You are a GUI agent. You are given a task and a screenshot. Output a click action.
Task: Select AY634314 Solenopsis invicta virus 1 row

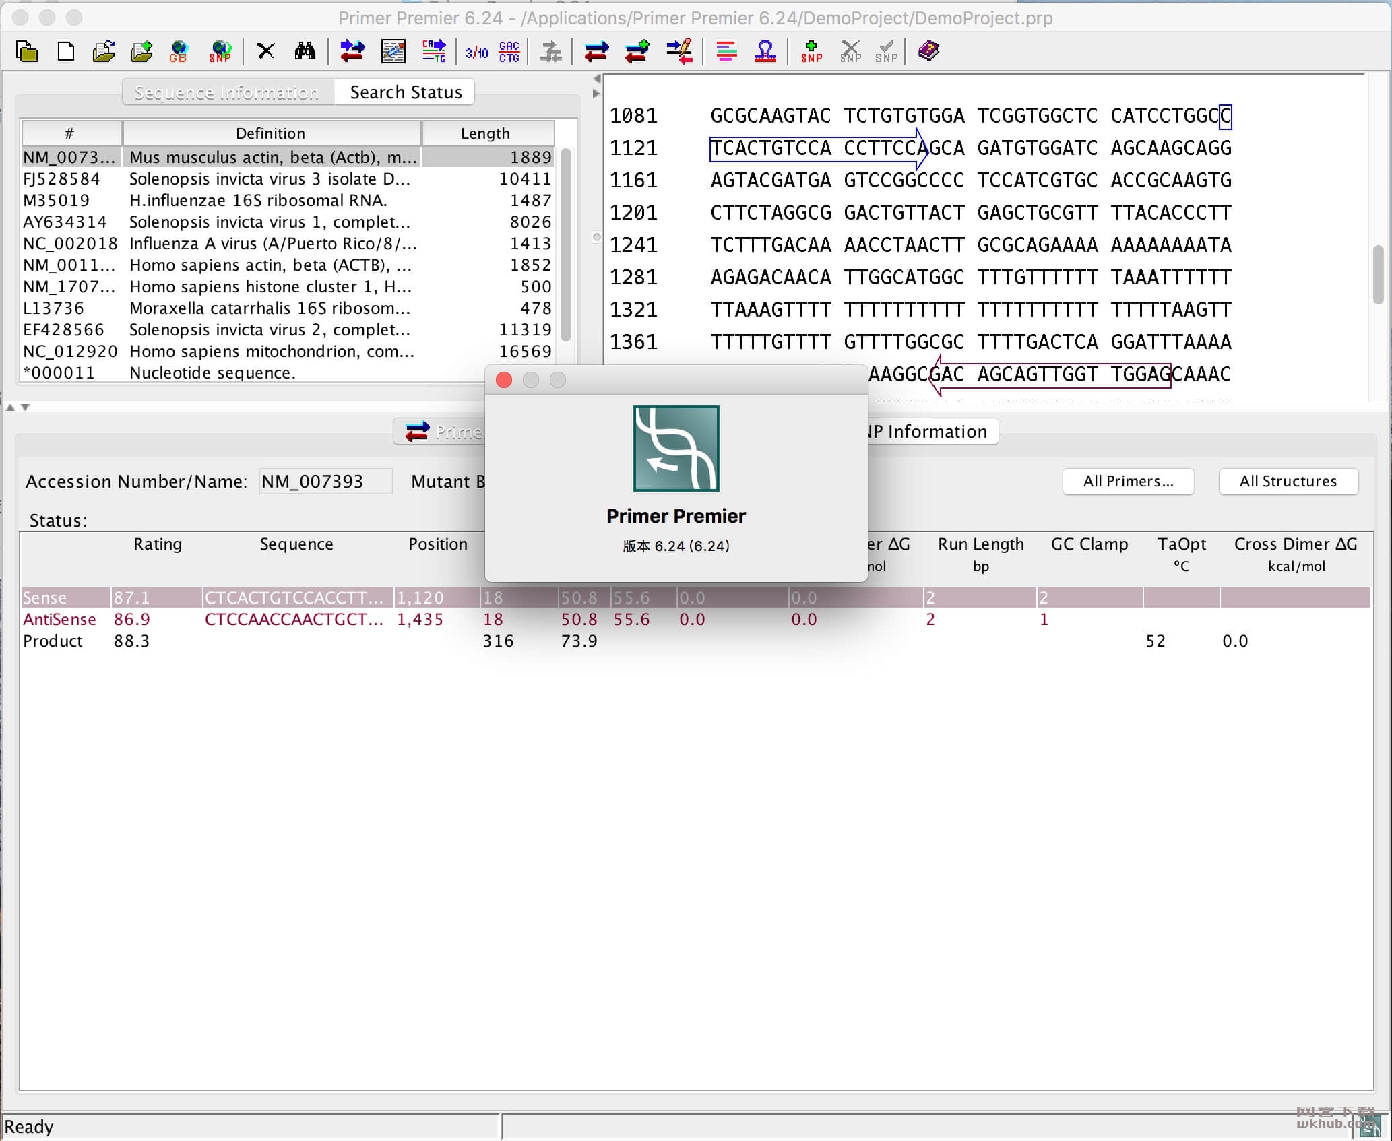pyautogui.click(x=287, y=222)
